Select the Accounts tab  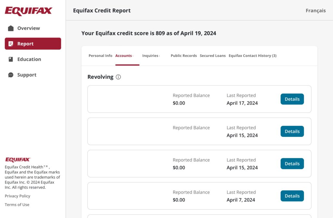pyautogui.click(x=124, y=56)
